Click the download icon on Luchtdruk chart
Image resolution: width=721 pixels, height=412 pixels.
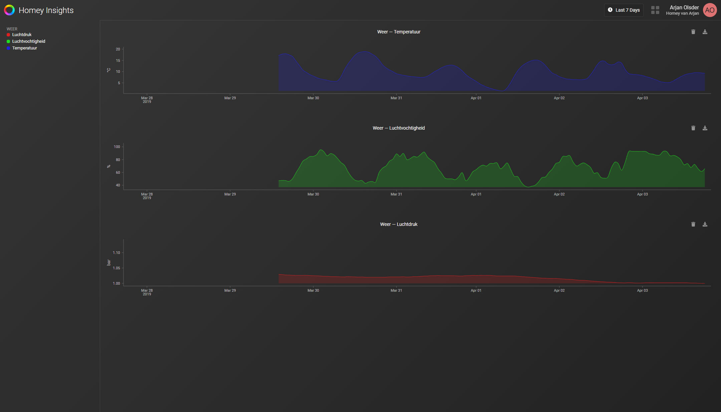[x=705, y=224]
